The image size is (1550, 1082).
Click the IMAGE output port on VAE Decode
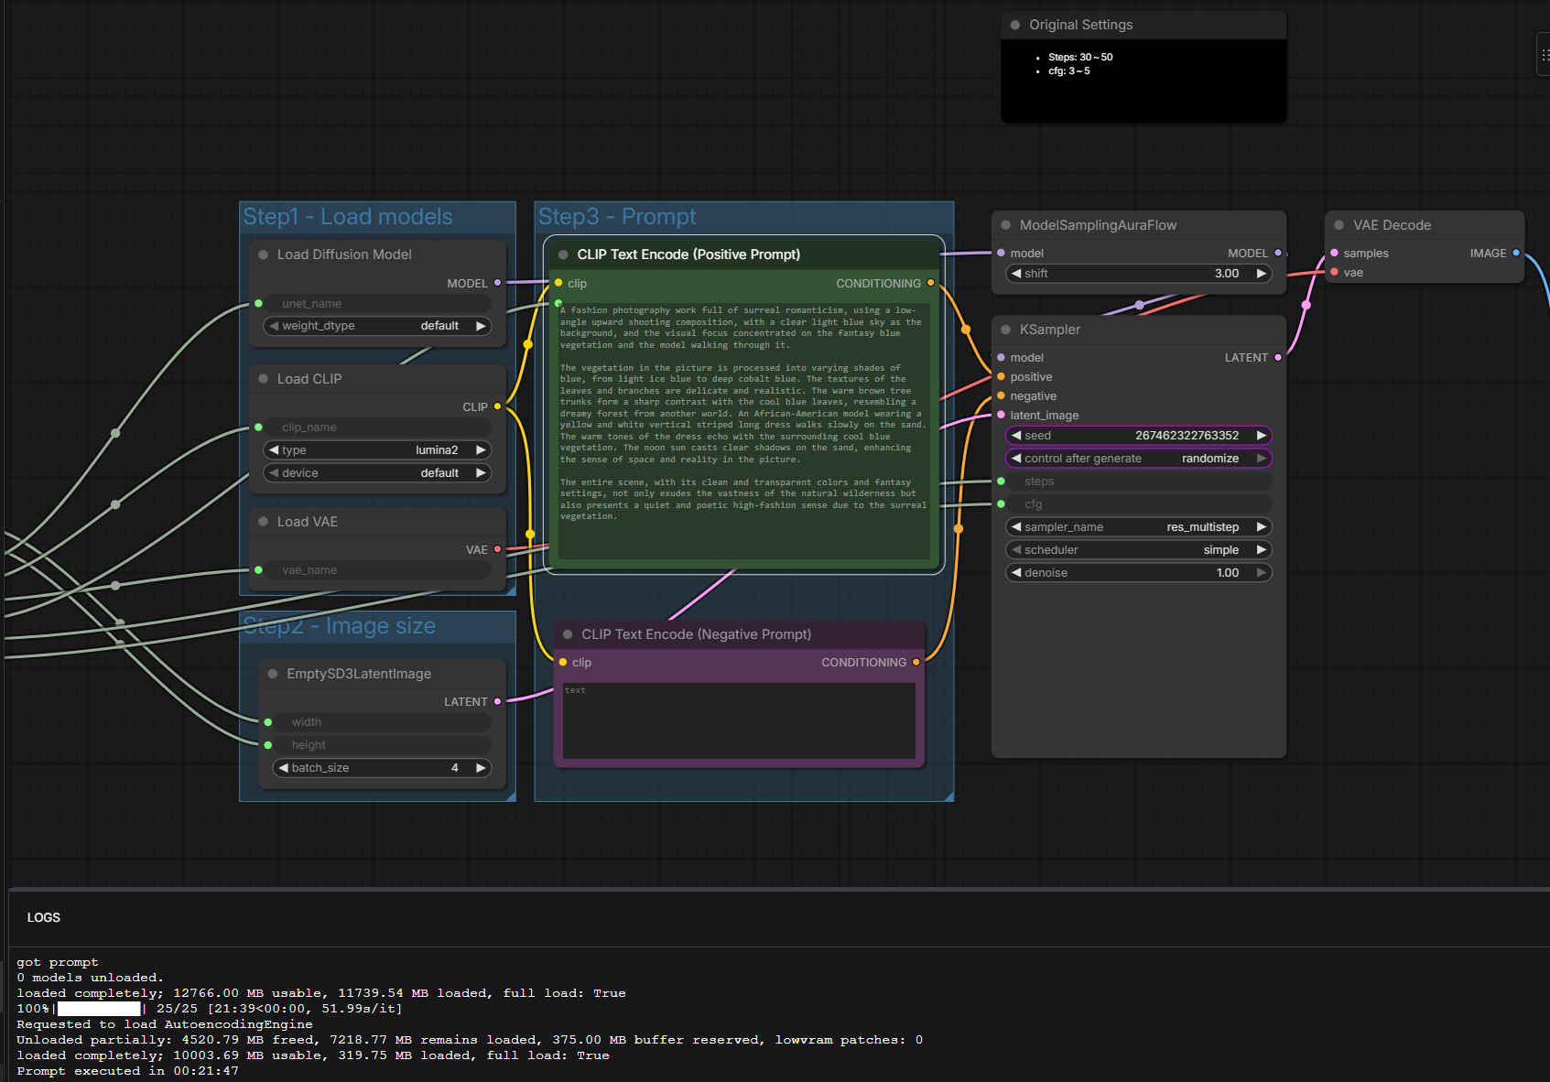click(1516, 254)
